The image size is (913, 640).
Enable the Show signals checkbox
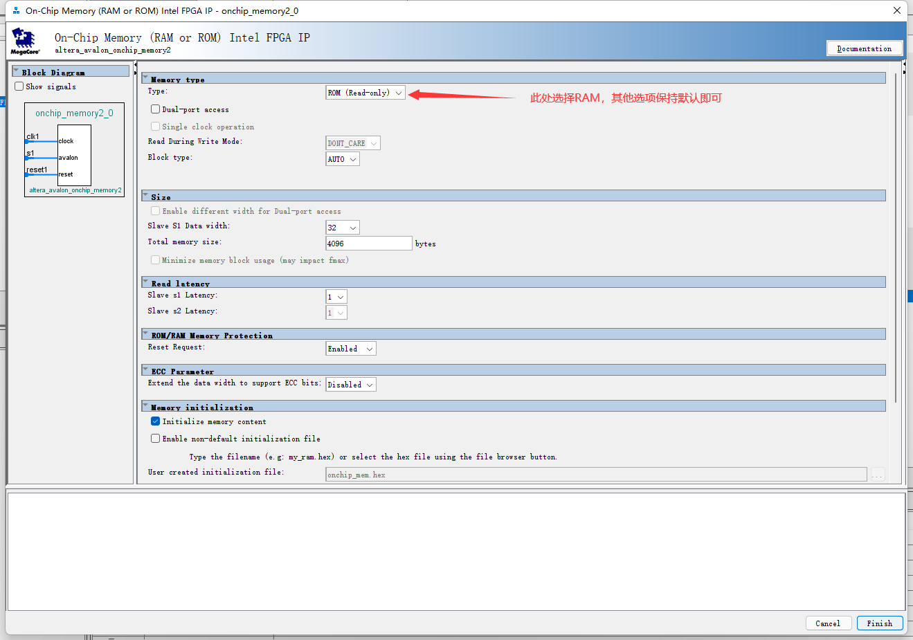(x=19, y=86)
